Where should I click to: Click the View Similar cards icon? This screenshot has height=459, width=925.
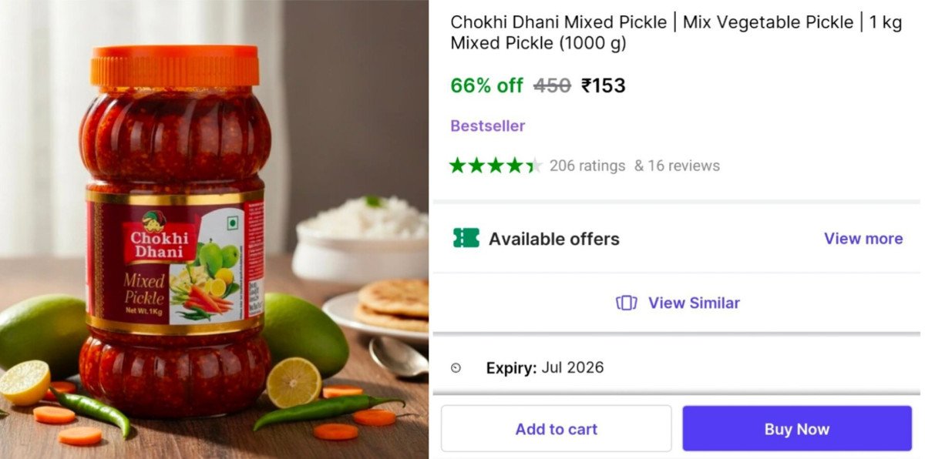tap(626, 303)
